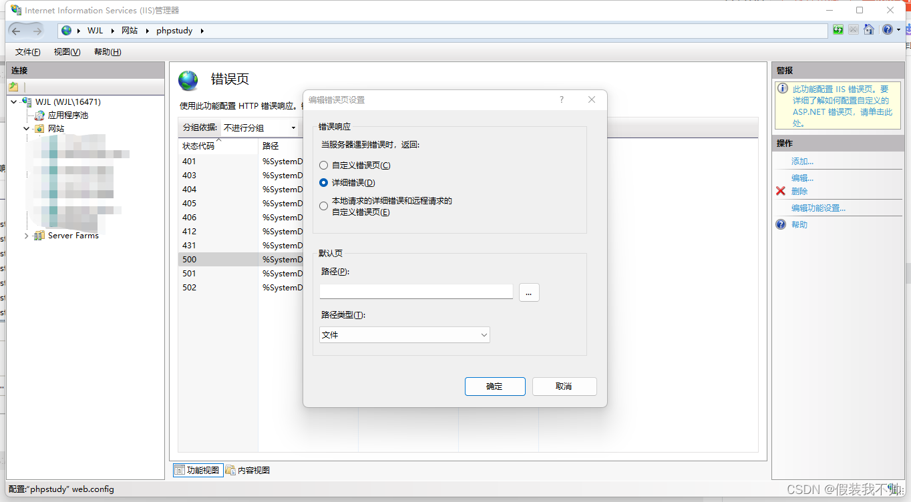Click the stop loading icon in toolbar

[854, 30]
